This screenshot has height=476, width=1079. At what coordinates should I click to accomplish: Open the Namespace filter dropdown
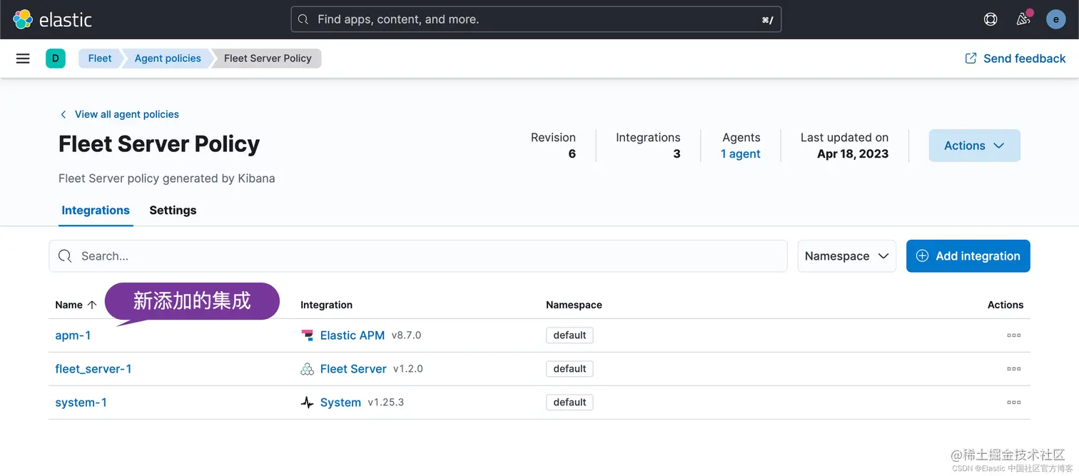pos(847,256)
